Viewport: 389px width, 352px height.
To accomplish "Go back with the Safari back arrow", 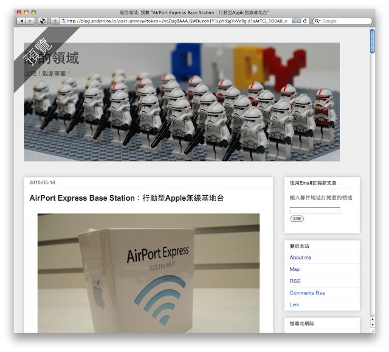I will 21,21.
